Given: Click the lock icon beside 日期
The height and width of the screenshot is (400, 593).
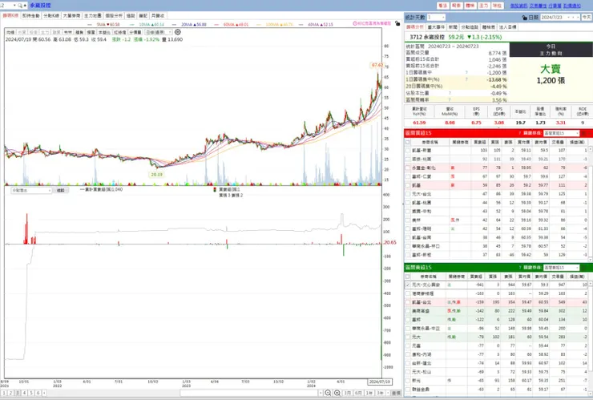Looking at the screenshot, I should coord(524,18).
